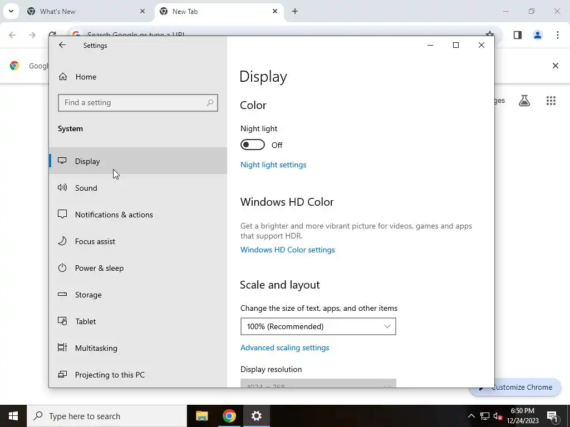This screenshot has height=427, width=570.
Task: Select Projecting to this PC text
Action: click(110, 375)
